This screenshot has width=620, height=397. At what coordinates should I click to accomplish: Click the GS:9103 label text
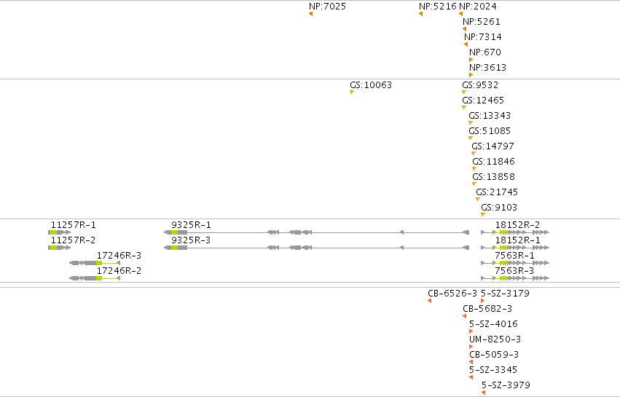tap(499, 207)
